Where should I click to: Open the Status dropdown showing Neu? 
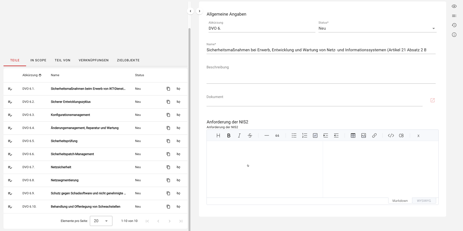click(377, 28)
